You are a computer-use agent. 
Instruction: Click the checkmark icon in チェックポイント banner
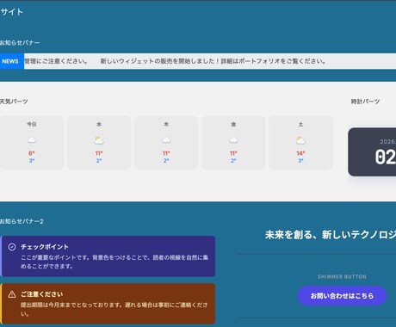tap(12, 247)
